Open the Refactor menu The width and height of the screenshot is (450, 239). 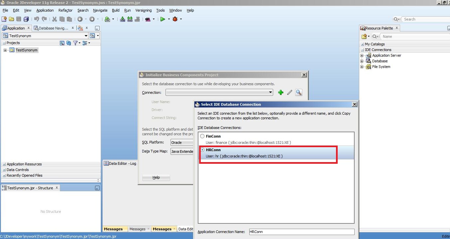coord(65,10)
